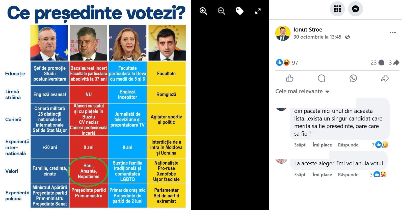Click 'Îmi place' on second comment
Viewport: 402px width, 210px height.
(x=322, y=175)
